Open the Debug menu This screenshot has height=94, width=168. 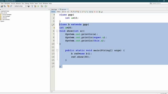[x=27, y=3]
